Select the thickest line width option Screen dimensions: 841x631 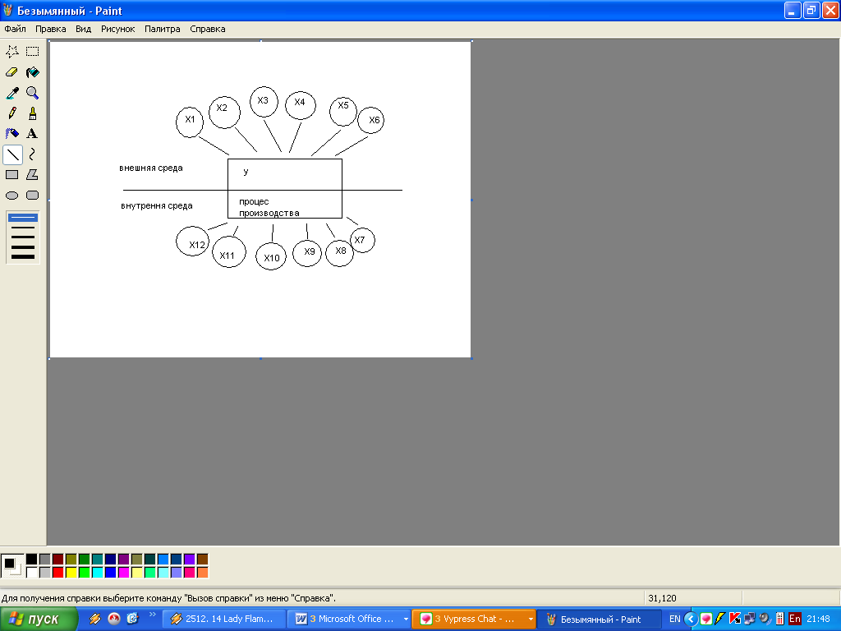[23, 256]
